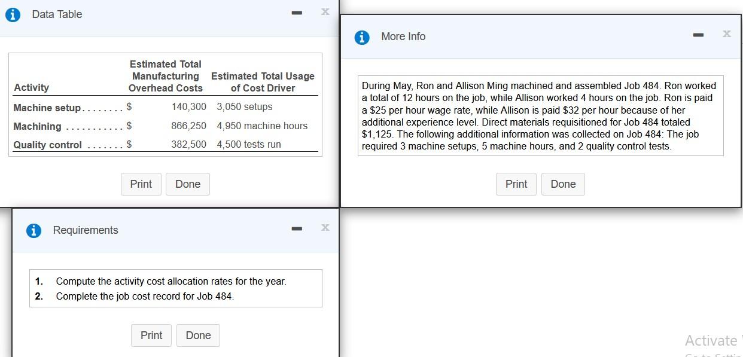The height and width of the screenshot is (357, 743).
Task: Minimize the Data Table window
Action: [x=297, y=13]
